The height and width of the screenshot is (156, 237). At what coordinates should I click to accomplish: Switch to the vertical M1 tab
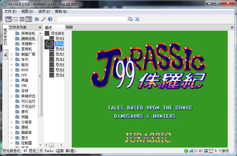coord(6,55)
